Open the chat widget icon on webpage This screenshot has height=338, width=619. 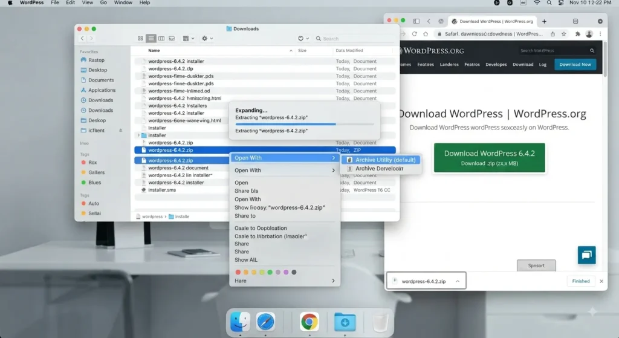(x=586, y=255)
